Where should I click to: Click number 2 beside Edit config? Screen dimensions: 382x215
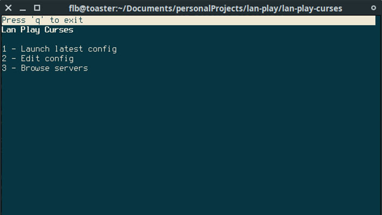[x=4, y=59]
